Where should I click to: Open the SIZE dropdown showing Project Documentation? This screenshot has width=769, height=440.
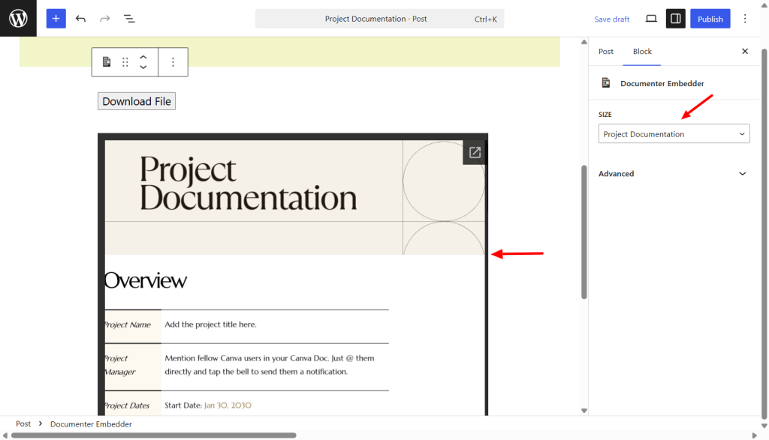tap(674, 133)
